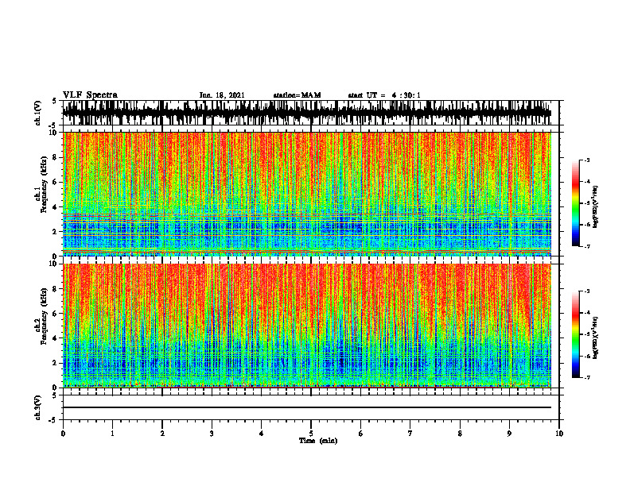Click the ch.2 colorbar log(PSD) unit label
630x486 pixels.
pos(596,337)
